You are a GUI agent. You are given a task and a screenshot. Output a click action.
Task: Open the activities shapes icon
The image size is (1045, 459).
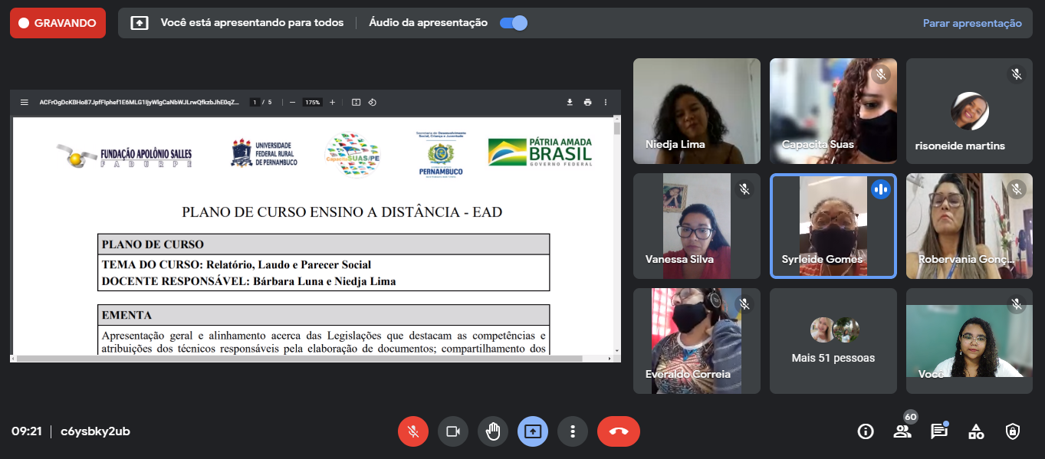click(x=976, y=431)
